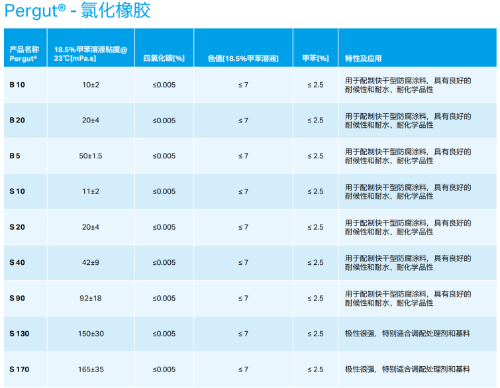Viewport: 500px width, 388px height.
Task: Click the B 10 product name cell
Action: click(x=17, y=85)
